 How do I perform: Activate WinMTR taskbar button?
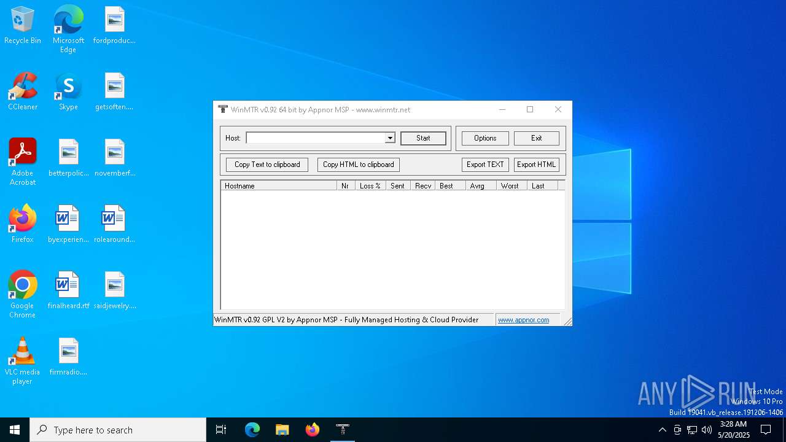tap(343, 430)
